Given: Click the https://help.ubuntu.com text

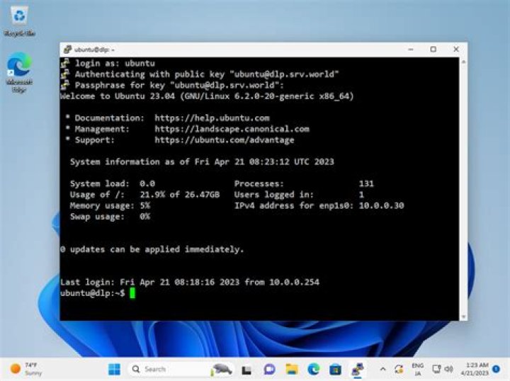Looking at the screenshot, I should click(212, 118).
